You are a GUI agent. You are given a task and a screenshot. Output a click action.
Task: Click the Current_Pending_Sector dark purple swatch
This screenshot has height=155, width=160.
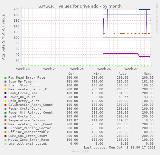point(5,128)
